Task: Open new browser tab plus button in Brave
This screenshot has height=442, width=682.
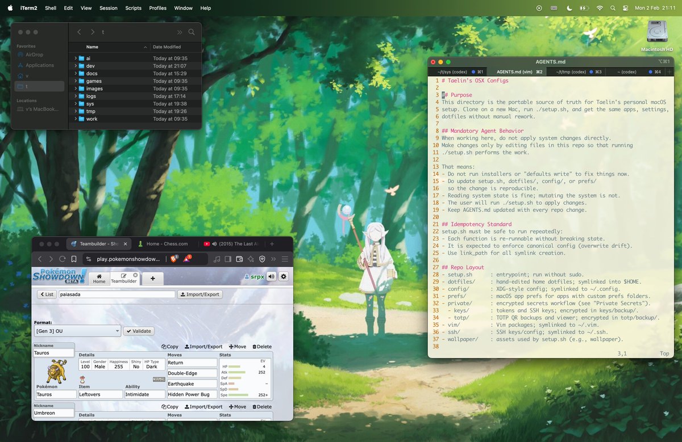Action: tap(272, 243)
